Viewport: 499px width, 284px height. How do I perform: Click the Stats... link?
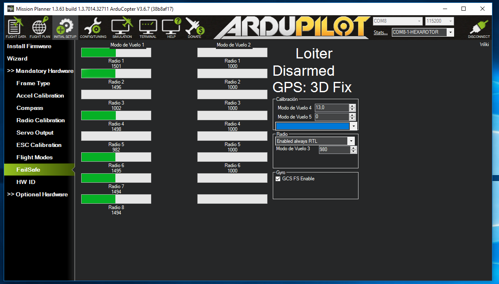[x=380, y=33]
